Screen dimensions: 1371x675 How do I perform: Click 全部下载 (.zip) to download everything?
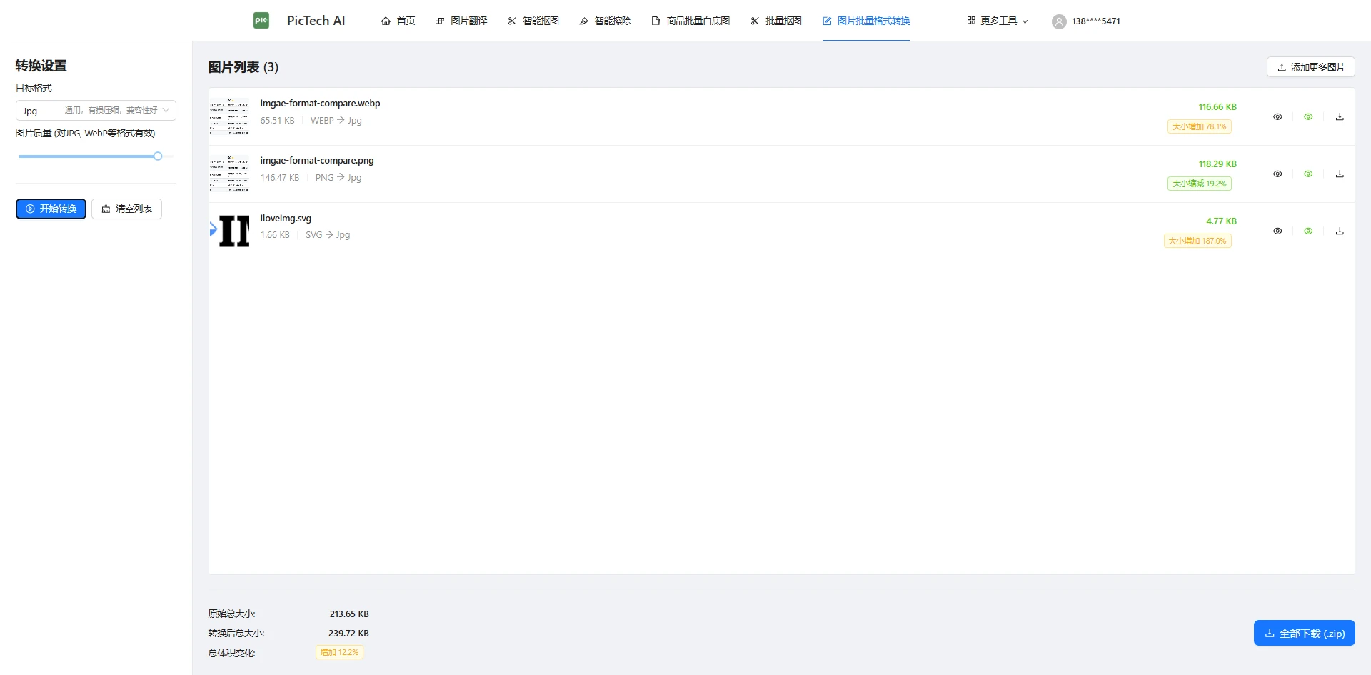(1304, 633)
